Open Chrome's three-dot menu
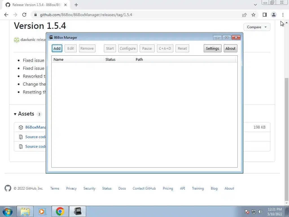The image size is (289, 217). [x=283, y=15]
